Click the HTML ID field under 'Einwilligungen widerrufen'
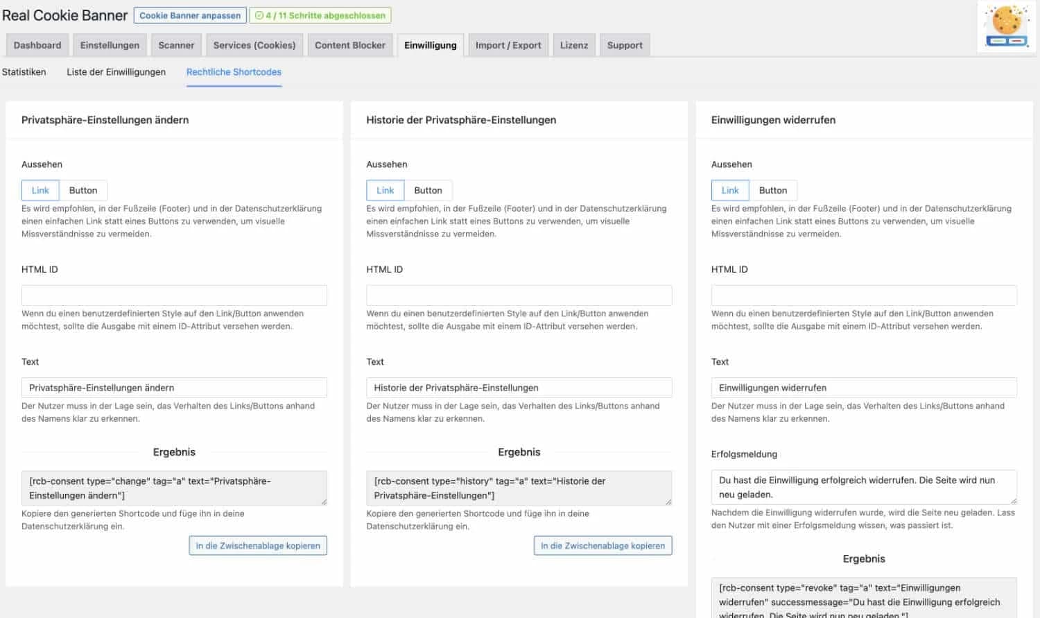 click(x=863, y=295)
